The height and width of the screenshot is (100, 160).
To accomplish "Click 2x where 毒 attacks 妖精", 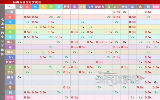I will [x=156, y=47].
